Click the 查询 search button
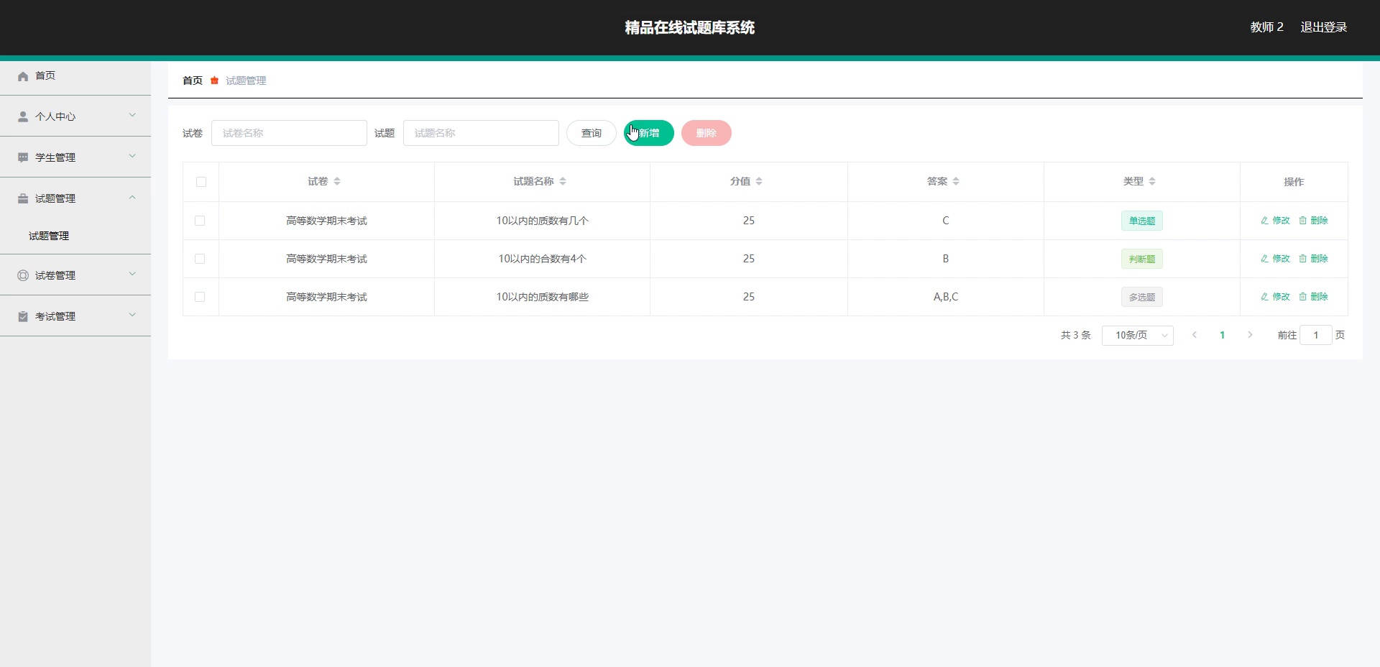Image resolution: width=1380 pixels, height=667 pixels. (x=591, y=133)
